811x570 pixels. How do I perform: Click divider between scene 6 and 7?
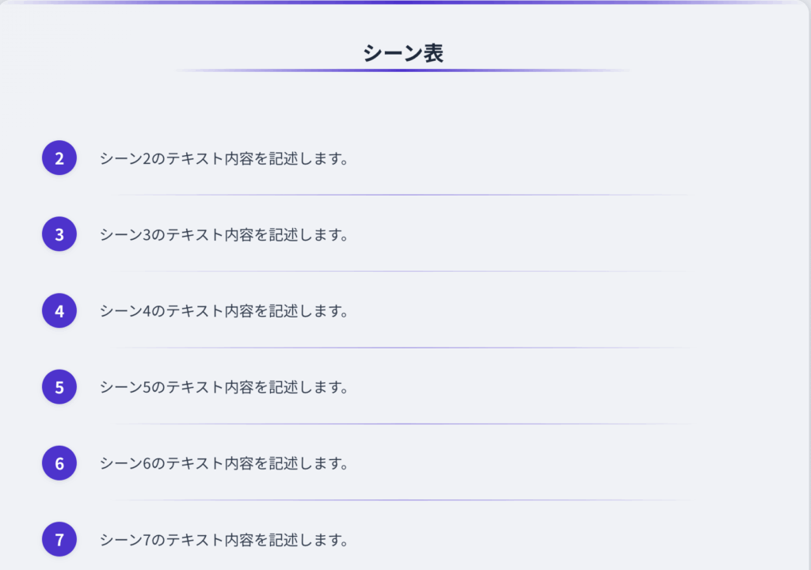point(402,500)
